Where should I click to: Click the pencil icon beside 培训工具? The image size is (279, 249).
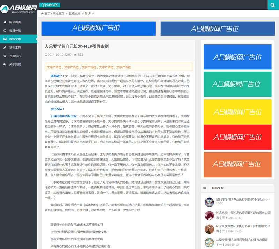pos(5,47)
